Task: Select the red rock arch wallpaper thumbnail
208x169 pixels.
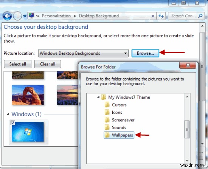Action: [28, 95]
